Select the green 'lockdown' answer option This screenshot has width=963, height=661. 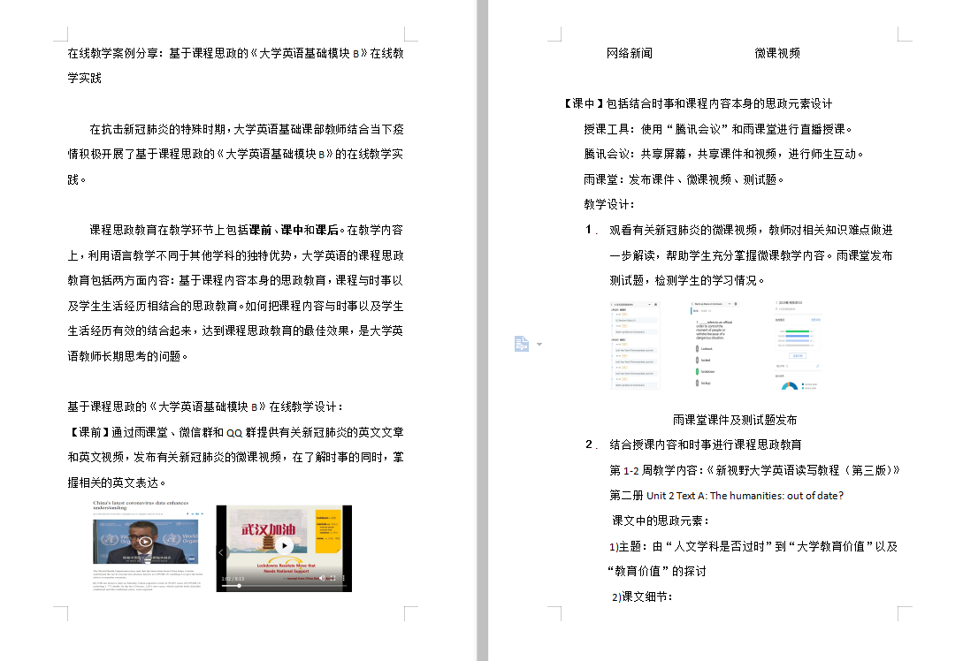pos(707,371)
